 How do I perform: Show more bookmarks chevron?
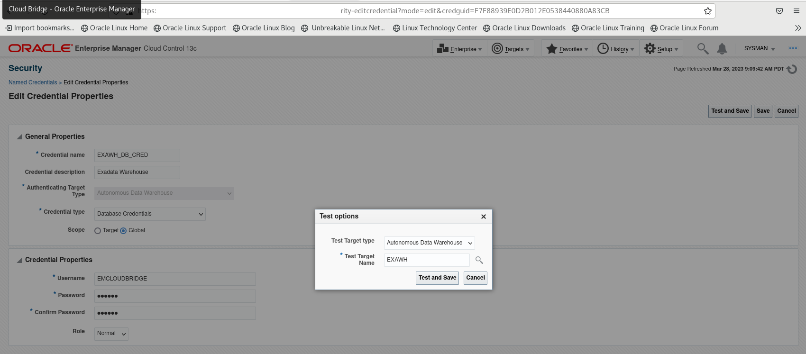coord(798,28)
